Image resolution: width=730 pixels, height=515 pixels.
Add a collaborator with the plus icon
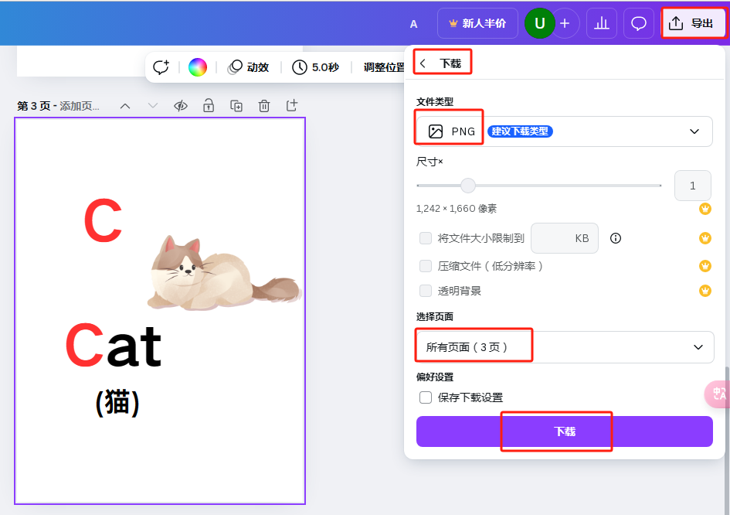(x=565, y=23)
